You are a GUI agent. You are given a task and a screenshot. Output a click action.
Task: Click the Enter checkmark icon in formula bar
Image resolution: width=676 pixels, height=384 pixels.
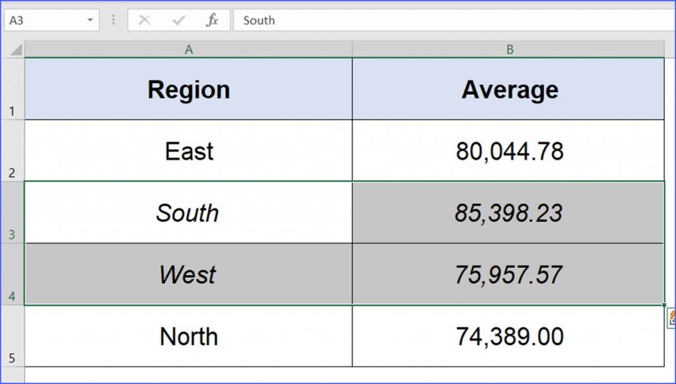pos(178,20)
